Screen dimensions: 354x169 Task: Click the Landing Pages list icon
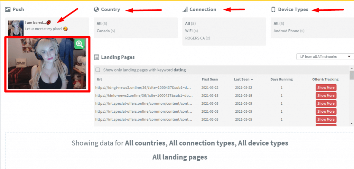coord(96,57)
